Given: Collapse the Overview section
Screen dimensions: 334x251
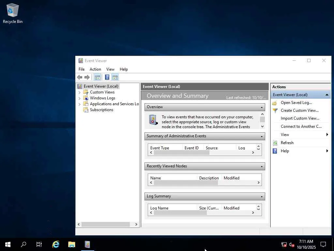Looking at the screenshot, I should point(262,107).
